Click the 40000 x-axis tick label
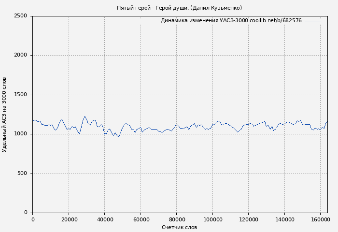The image size is (338, 232). coord(105,220)
